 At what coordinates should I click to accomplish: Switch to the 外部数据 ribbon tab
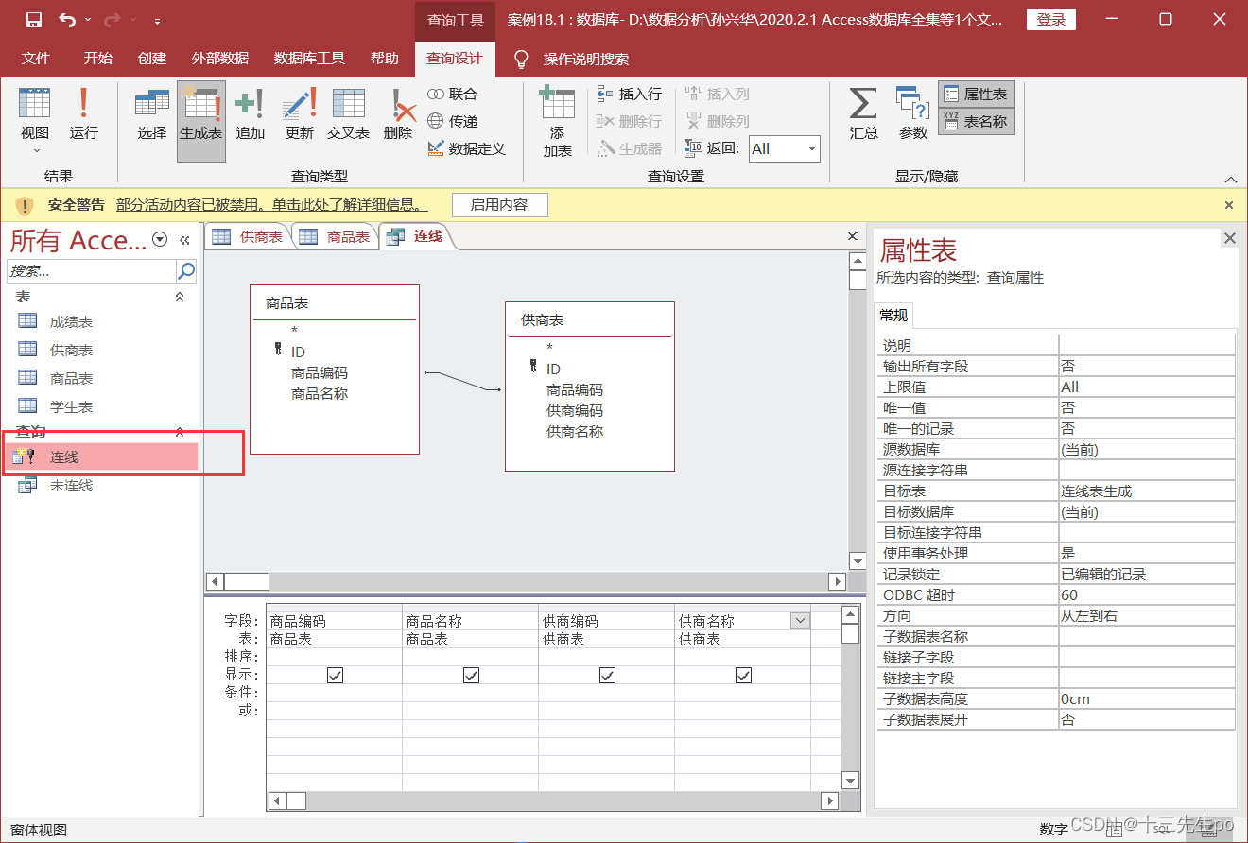219,59
